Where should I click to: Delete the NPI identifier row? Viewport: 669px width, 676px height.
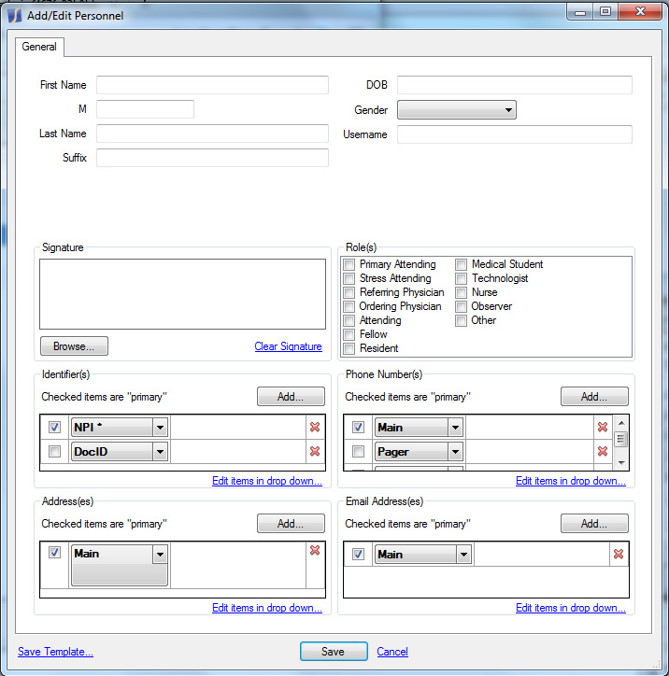point(315,427)
